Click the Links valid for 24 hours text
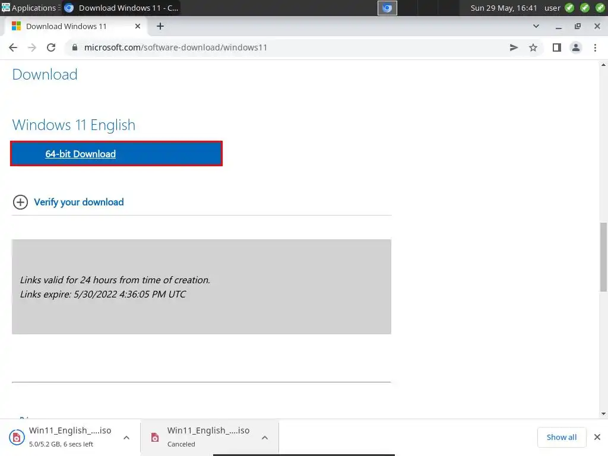This screenshot has width=608, height=456. pos(115,280)
